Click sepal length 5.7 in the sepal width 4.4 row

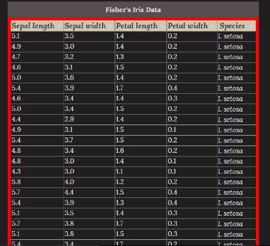[x=37, y=192]
